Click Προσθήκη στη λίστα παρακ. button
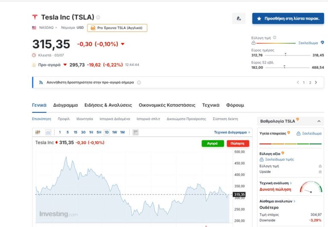Viewport: 328px width, 227px height. pos(288,19)
